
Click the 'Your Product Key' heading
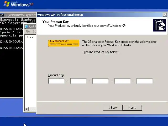pyautogui.click(x=55, y=22)
